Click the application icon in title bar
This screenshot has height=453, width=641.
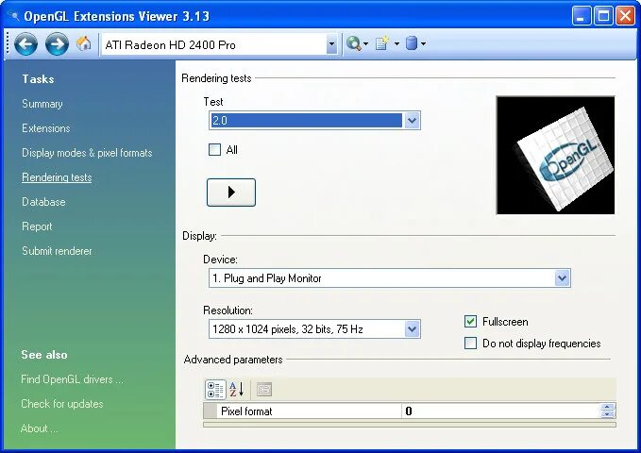click(x=15, y=16)
